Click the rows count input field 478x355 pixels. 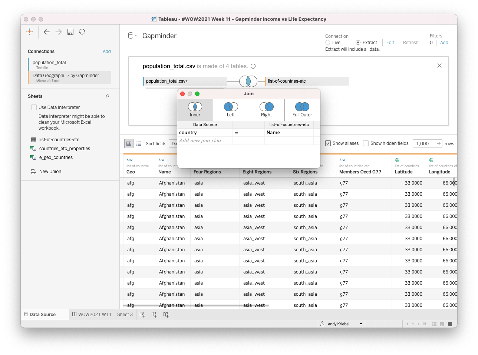[424, 144]
